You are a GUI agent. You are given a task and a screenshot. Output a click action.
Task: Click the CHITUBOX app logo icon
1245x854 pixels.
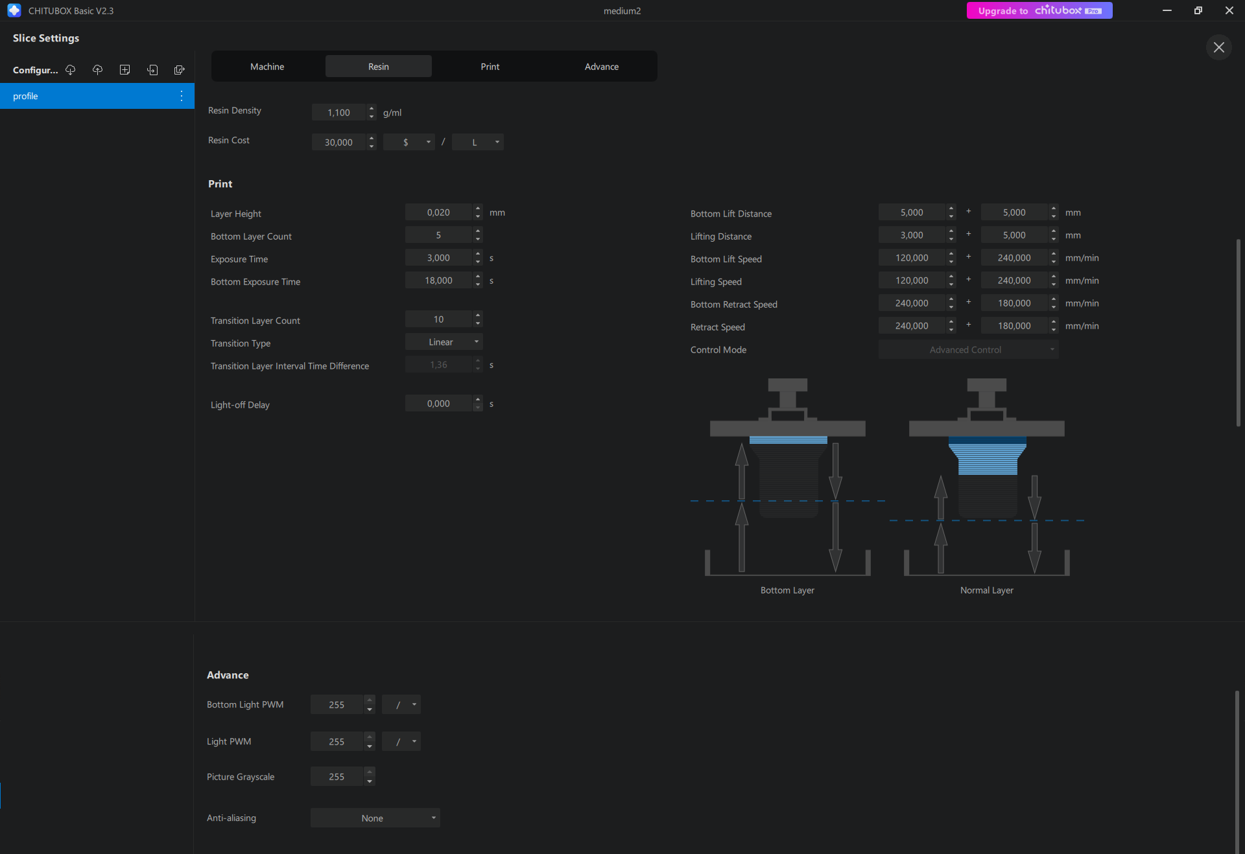coord(14,10)
